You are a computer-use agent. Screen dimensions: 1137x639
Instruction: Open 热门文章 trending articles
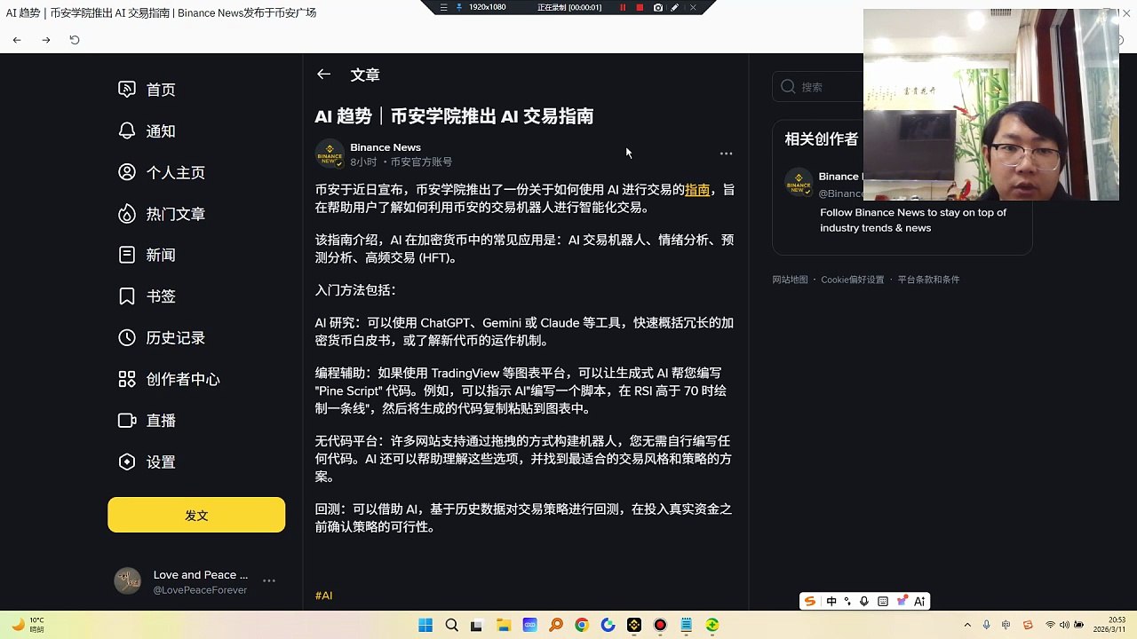pos(176,214)
